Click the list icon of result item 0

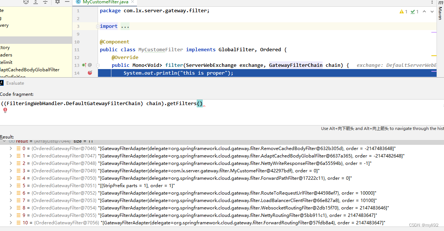(x=19, y=149)
